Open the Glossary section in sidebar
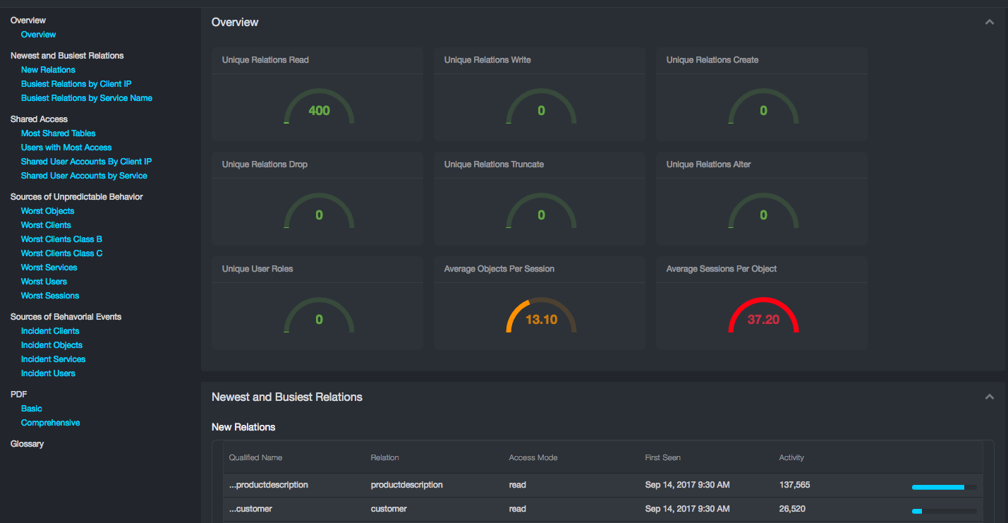This screenshot has width=1008, height=523. (27, 444)
